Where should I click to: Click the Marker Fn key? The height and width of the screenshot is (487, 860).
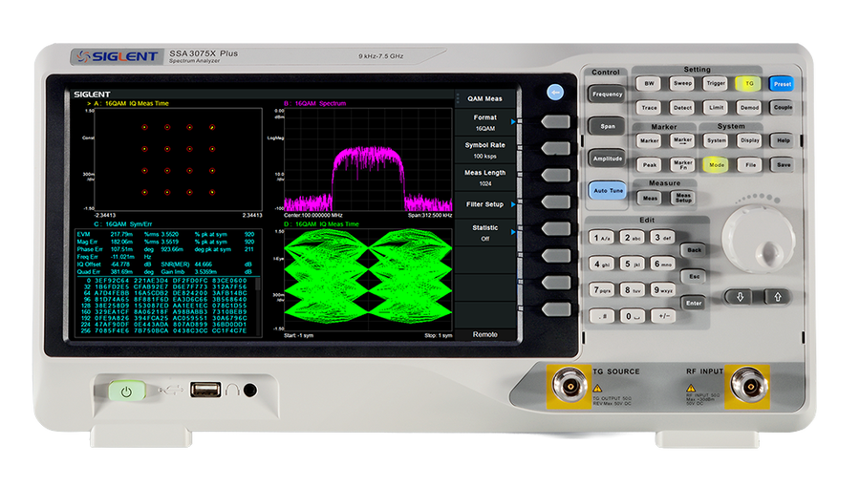683,164
